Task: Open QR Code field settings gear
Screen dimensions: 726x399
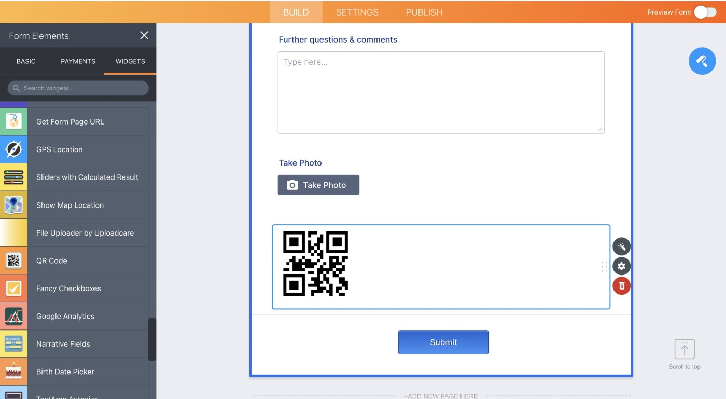Action: [621, 266]
